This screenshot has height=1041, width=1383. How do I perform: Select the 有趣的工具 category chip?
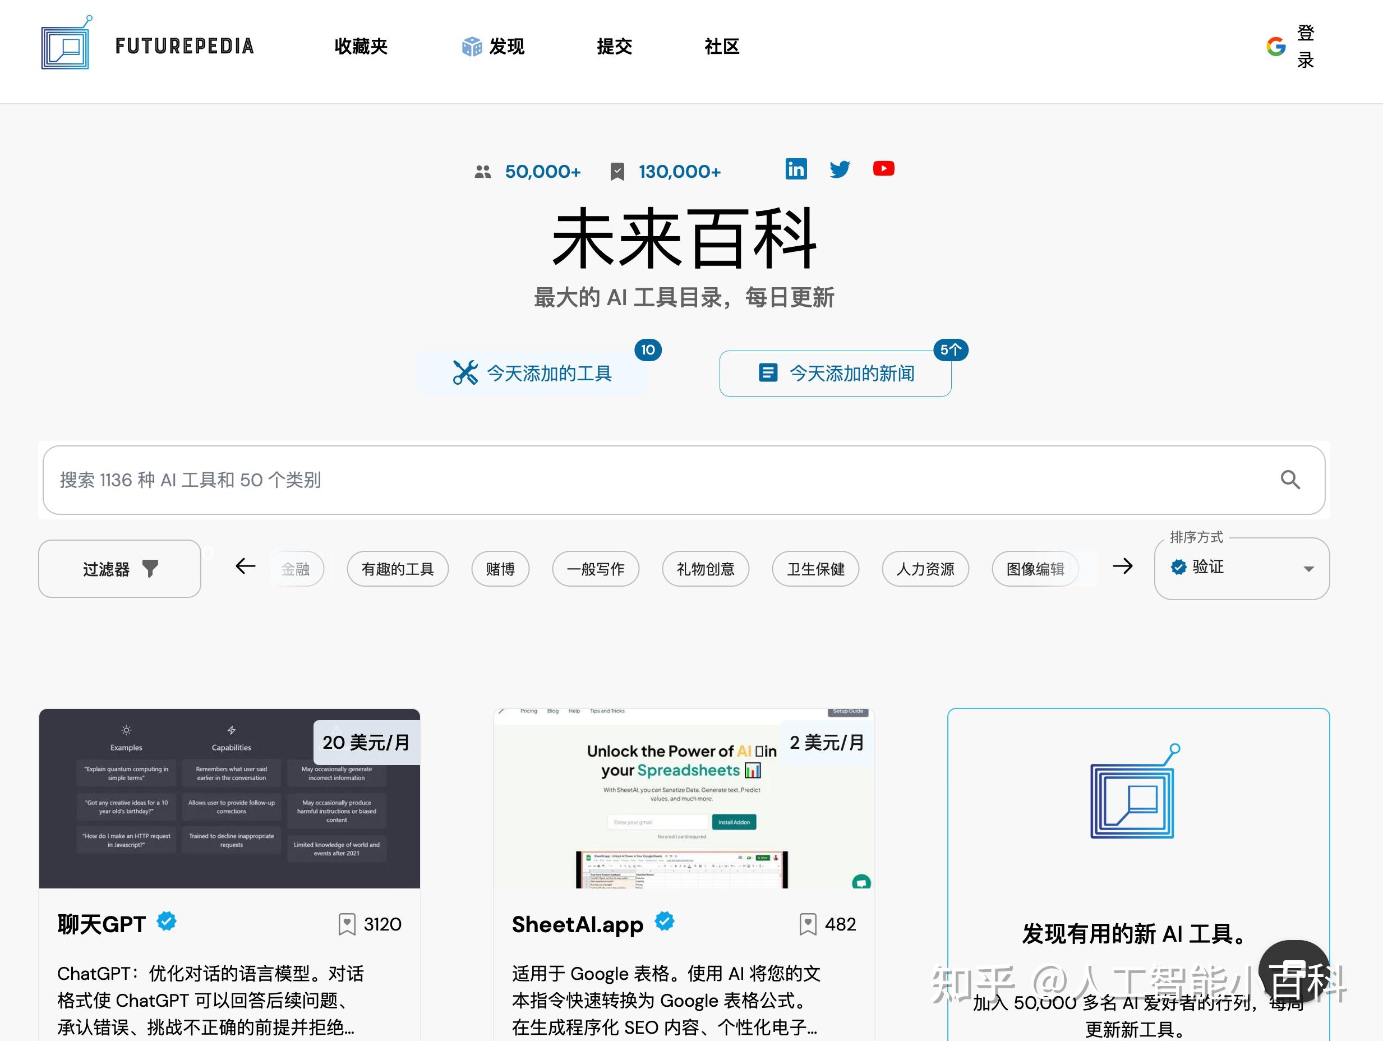pyautogui.click(x=398, y=569)
